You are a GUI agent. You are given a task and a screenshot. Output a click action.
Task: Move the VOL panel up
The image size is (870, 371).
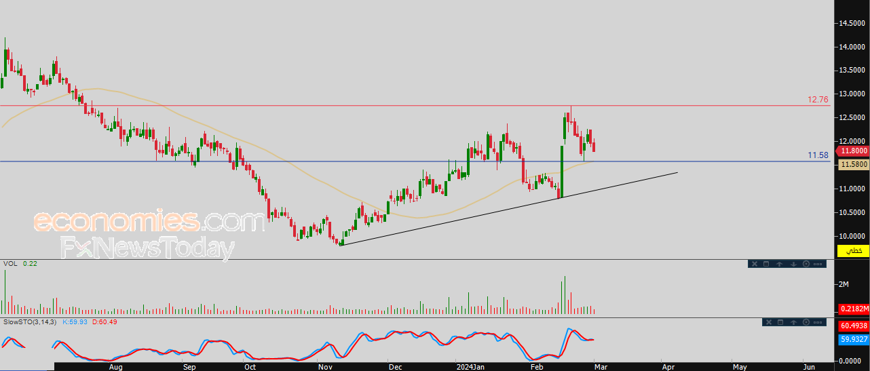point(779,264)
